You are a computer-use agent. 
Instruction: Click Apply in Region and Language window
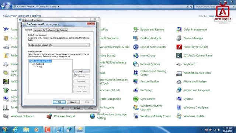click(91, 108)
